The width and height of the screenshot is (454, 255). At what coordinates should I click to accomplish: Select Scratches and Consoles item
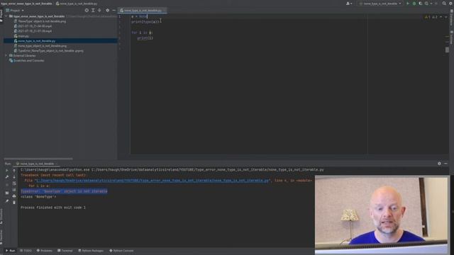[x=27, y=60]
